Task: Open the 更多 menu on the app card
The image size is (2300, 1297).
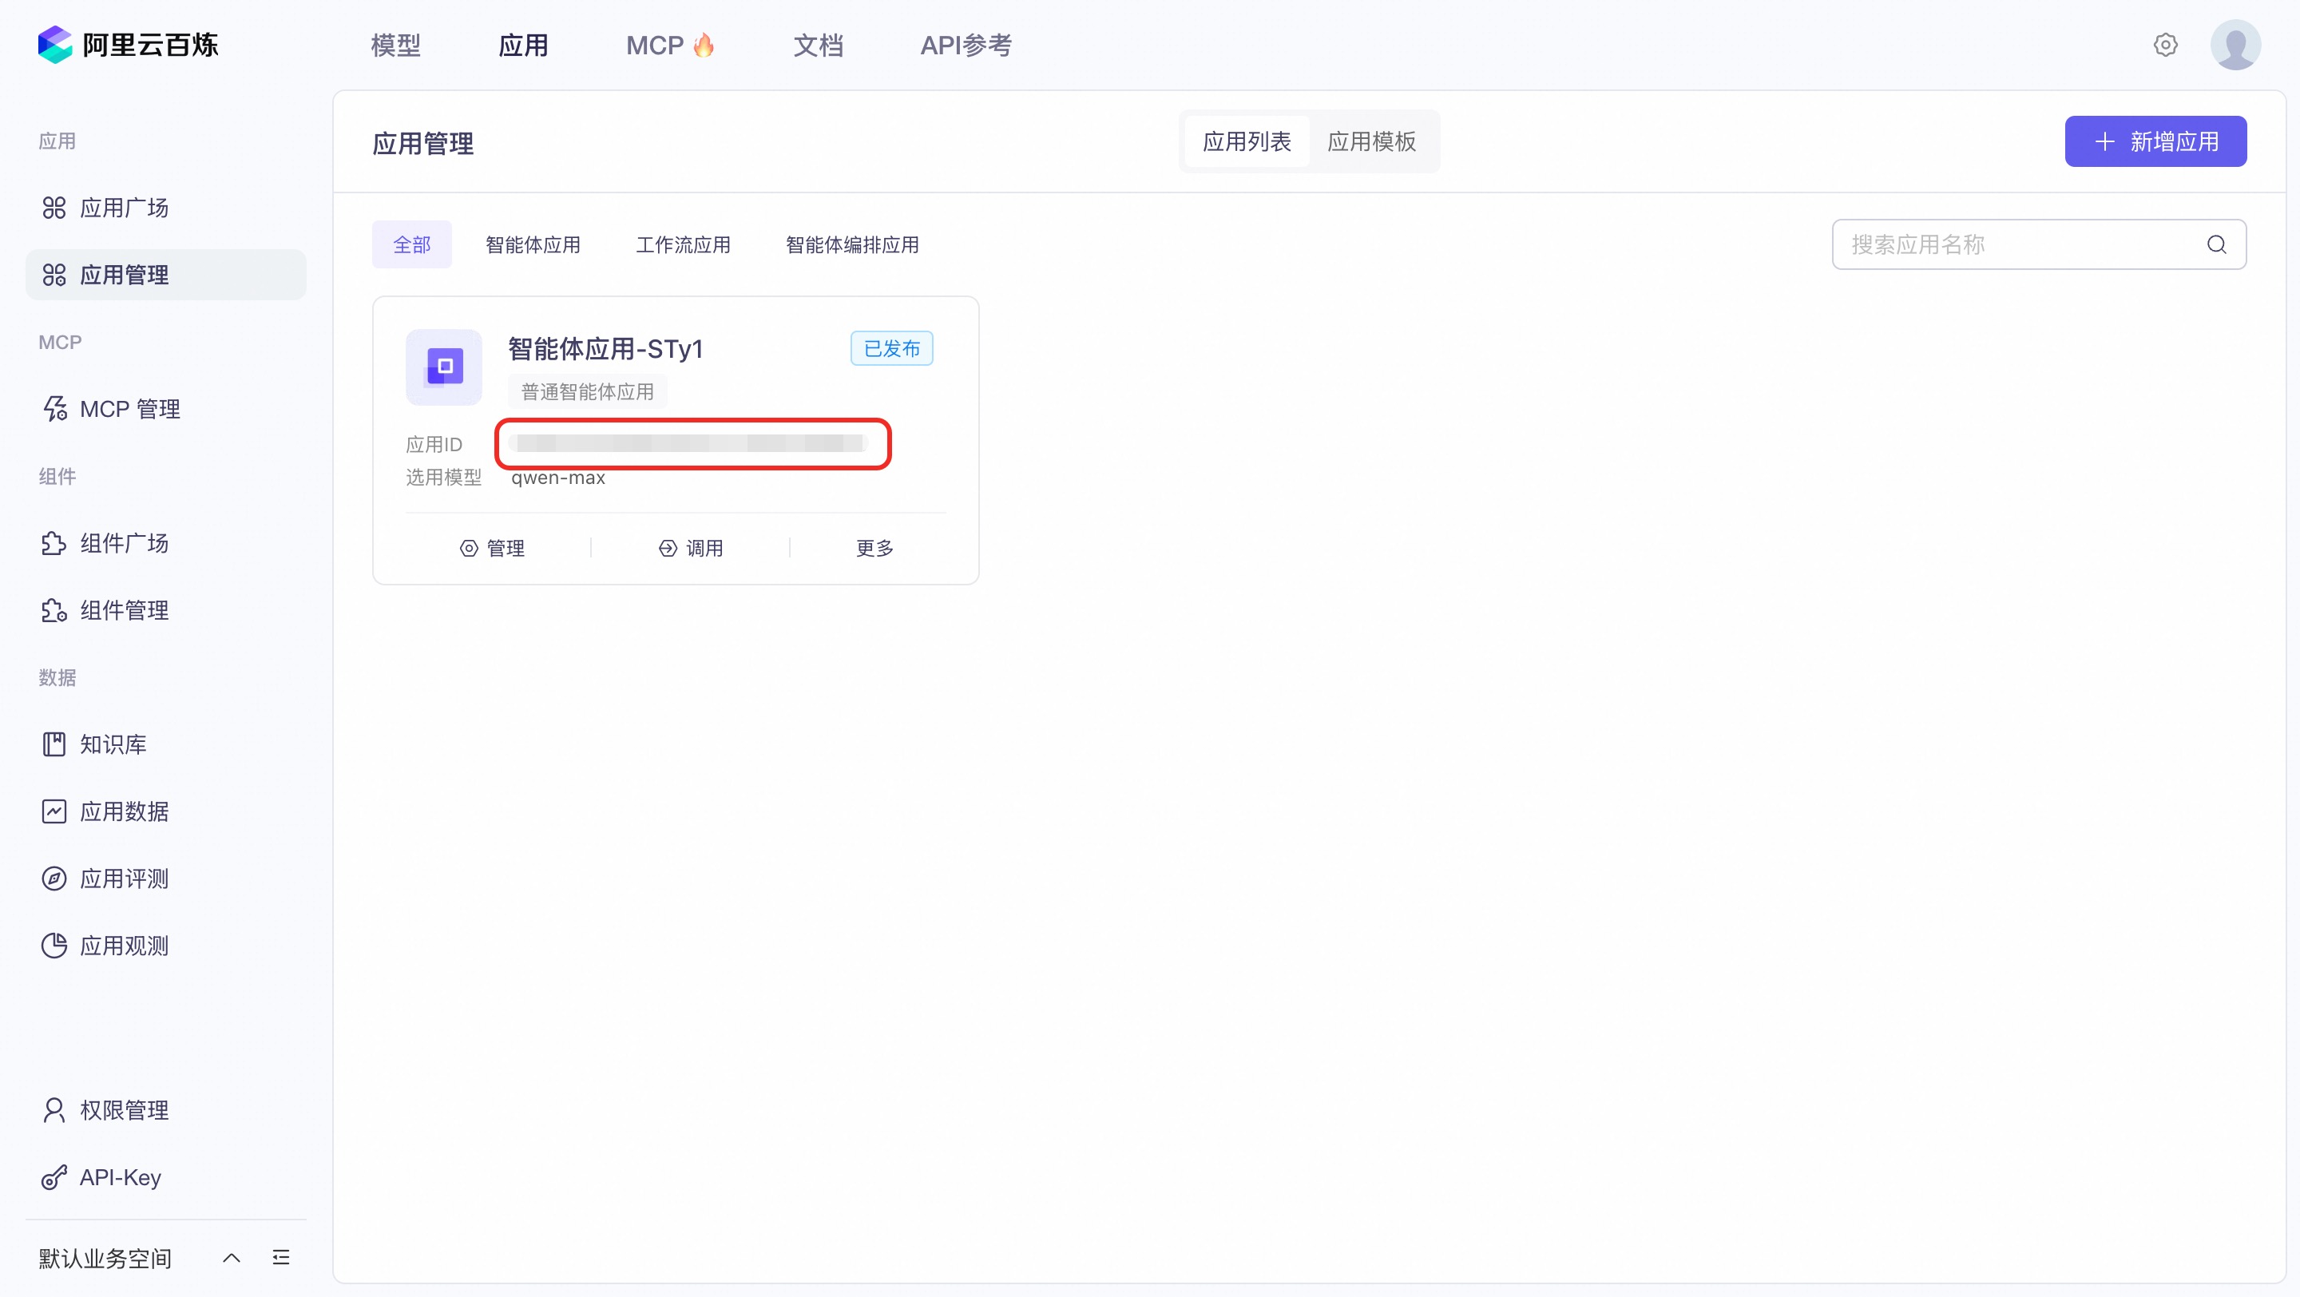Action: tap(874, 548)
